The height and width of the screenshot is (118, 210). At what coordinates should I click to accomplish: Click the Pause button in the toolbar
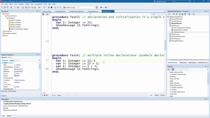pyautogui.click(x=49, y=8)
